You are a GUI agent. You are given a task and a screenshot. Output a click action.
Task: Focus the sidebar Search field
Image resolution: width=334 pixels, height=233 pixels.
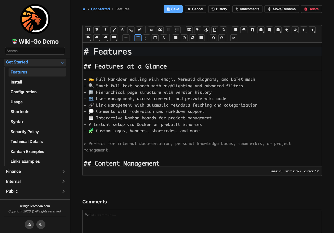35,51
